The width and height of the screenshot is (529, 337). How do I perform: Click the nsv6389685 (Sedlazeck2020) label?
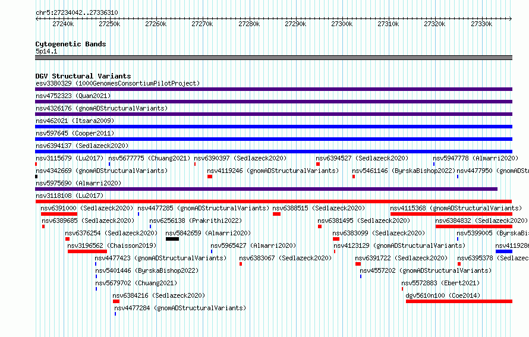tap(88, 221)
